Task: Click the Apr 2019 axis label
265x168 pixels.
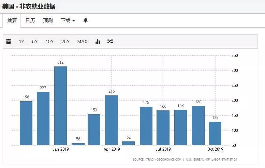Action: pos(112,149)
